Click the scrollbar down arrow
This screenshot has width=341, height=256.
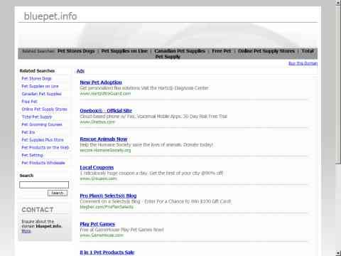point(338,253)
